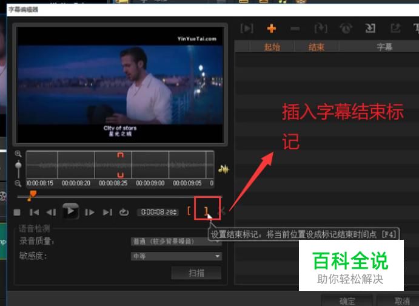Viewport: 419px width, 306px height.
Task: Click the 确定 button
Action: (347, 301)
